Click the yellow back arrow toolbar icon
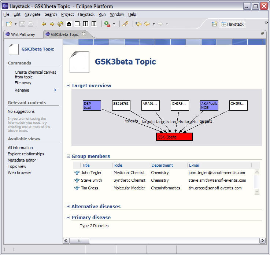 [x=44, y=24]
